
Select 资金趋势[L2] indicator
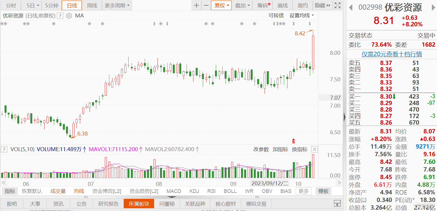144,191
